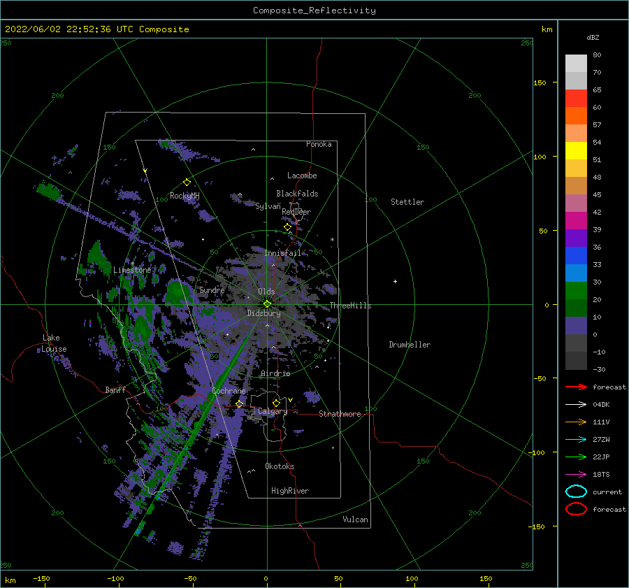Click the Limestone label

(x=132, y=270)
